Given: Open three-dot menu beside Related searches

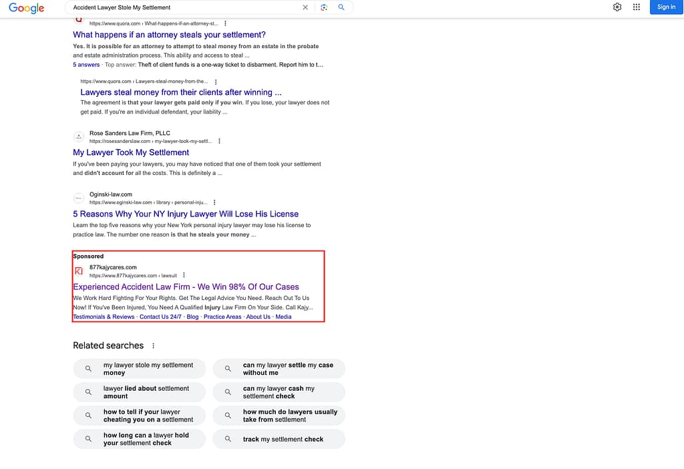Looking at the screenshot, I should (x=153, y=345).
